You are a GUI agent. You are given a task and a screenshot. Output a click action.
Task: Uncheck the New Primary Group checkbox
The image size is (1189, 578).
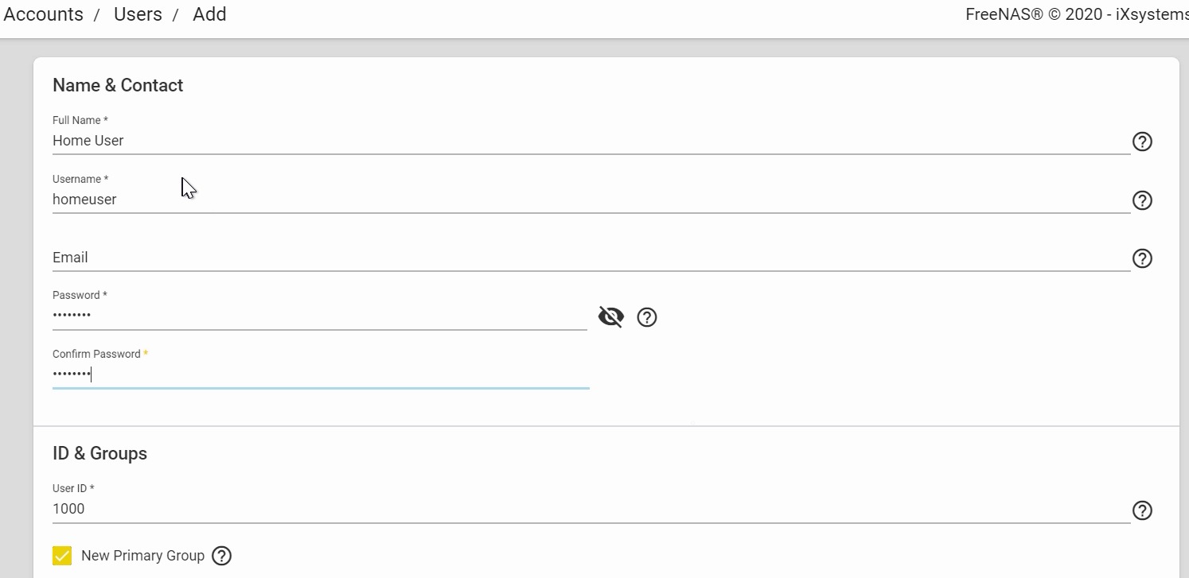pyautogui.click(x=62, y=556)
